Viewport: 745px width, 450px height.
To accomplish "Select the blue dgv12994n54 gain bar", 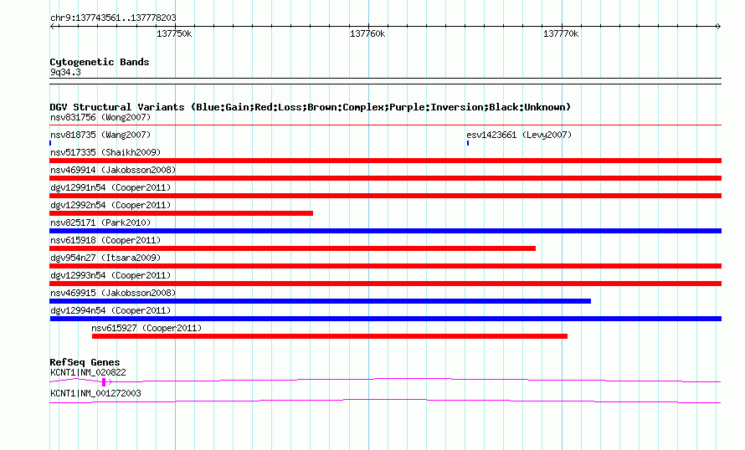I will click(x=385, y=319).
